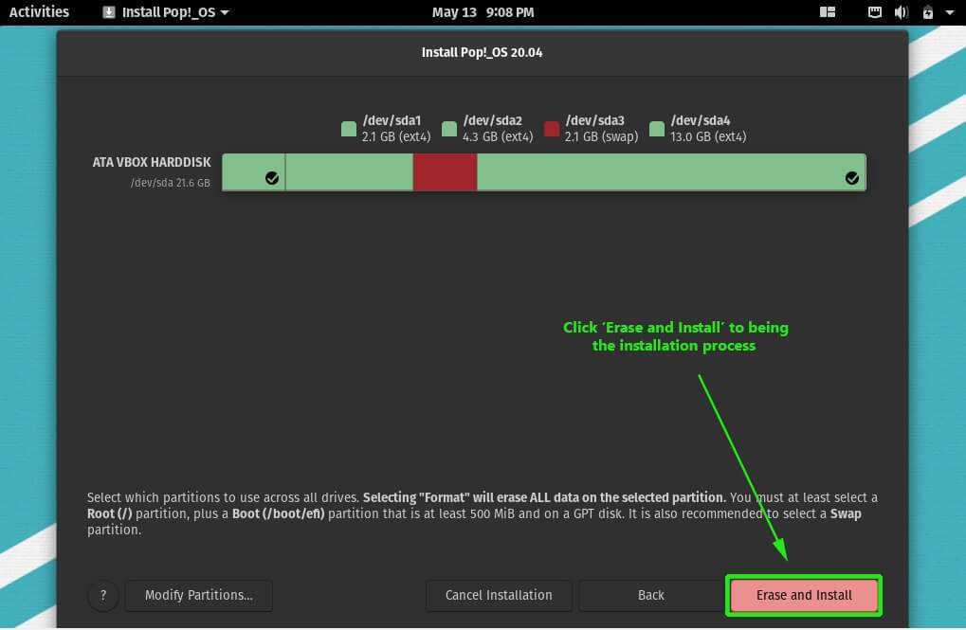Viewport: 966px width, 630px height.
Task: Open the Activities overview
Action: click(x=40, y=11)
